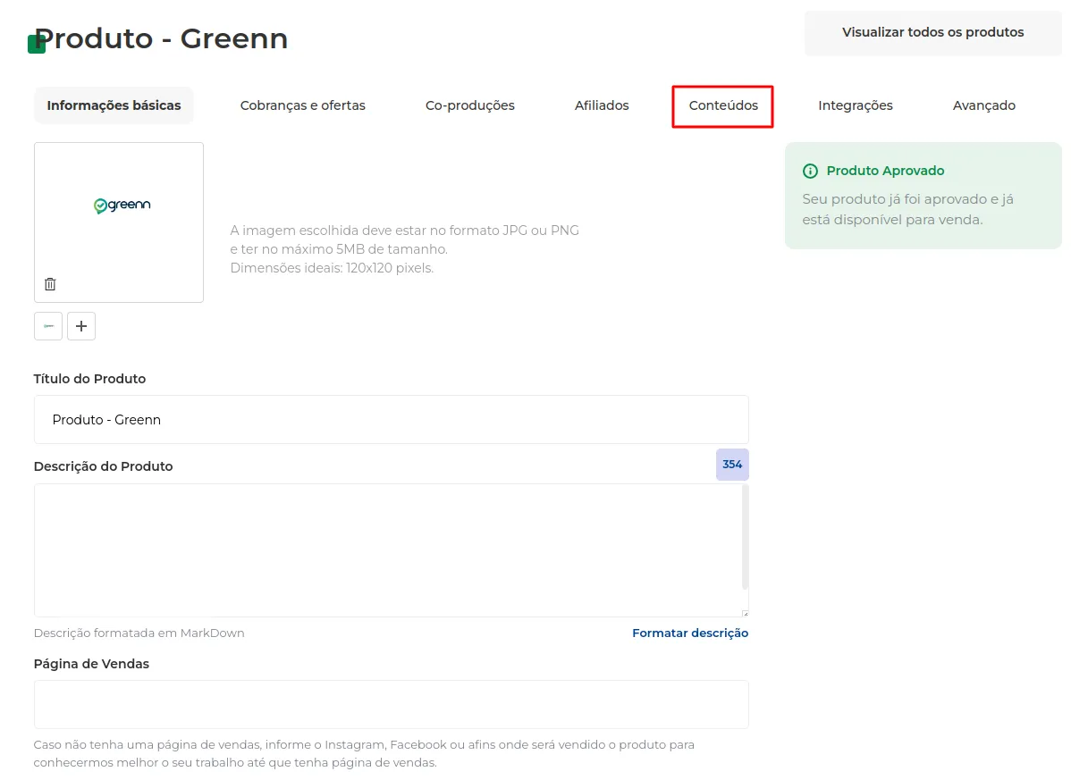The height and width of the screenshot is (780, 1071).
Task: Focus the Título do Produto field
Action: tap(392, 420)
